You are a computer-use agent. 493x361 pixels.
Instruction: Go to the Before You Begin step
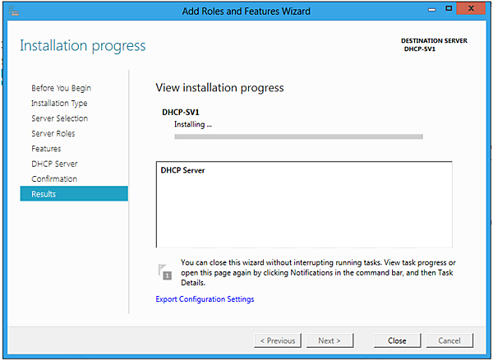tap(61, 88)
